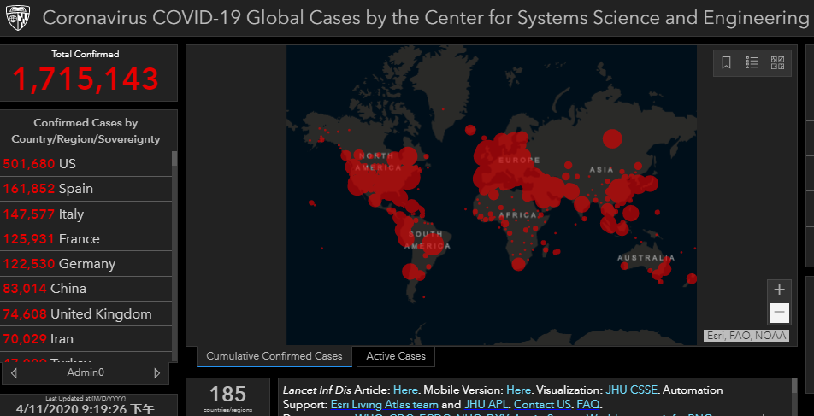This screenshot has width=814, height=416.
Task: Open the FAQ link
Action: tap(588, 405)
